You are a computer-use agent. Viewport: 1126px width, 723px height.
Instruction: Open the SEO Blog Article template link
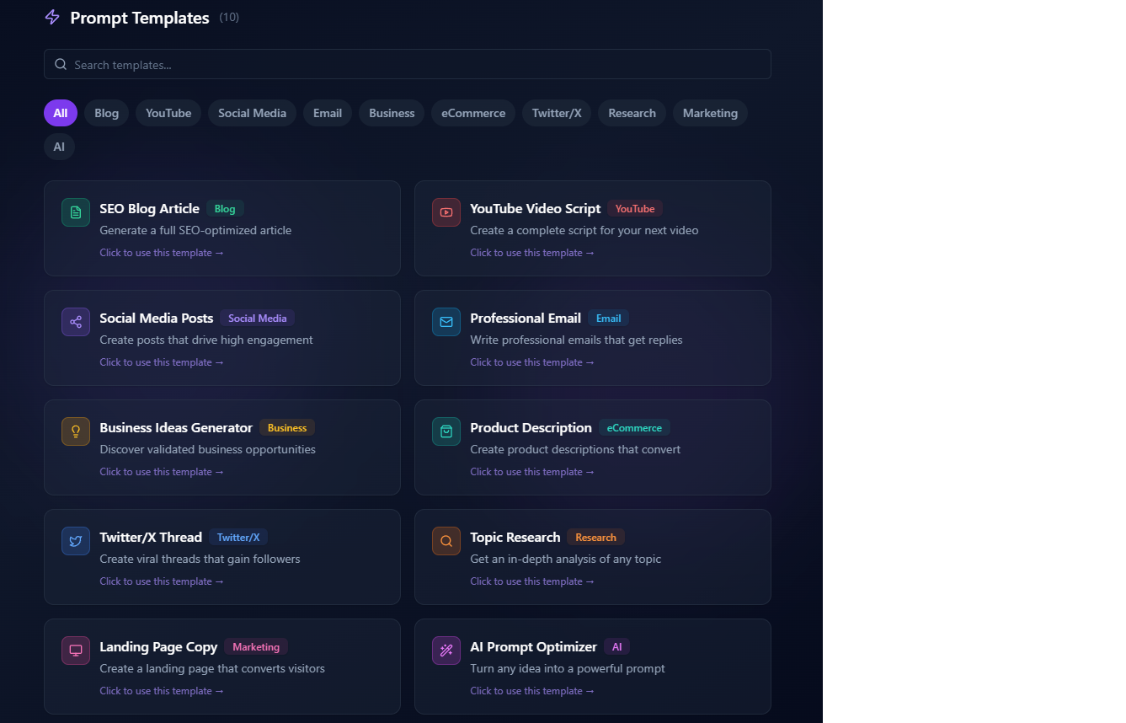pyautogui.click(x=161, y=252)
